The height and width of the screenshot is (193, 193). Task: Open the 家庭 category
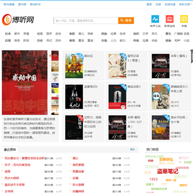(x=72, y=34)
